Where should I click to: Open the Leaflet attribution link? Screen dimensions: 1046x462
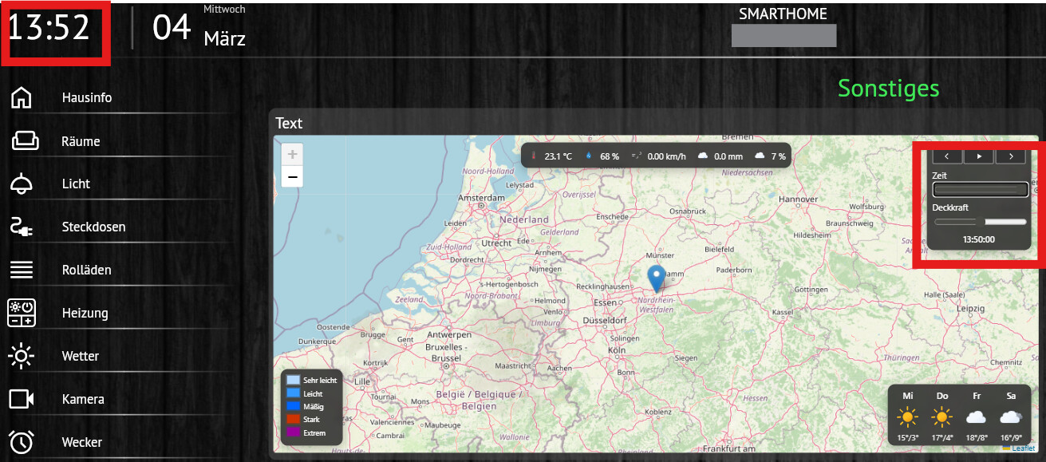[1023, 448]
